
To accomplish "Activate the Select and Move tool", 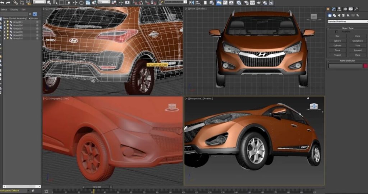I will (x=75, y=3).
